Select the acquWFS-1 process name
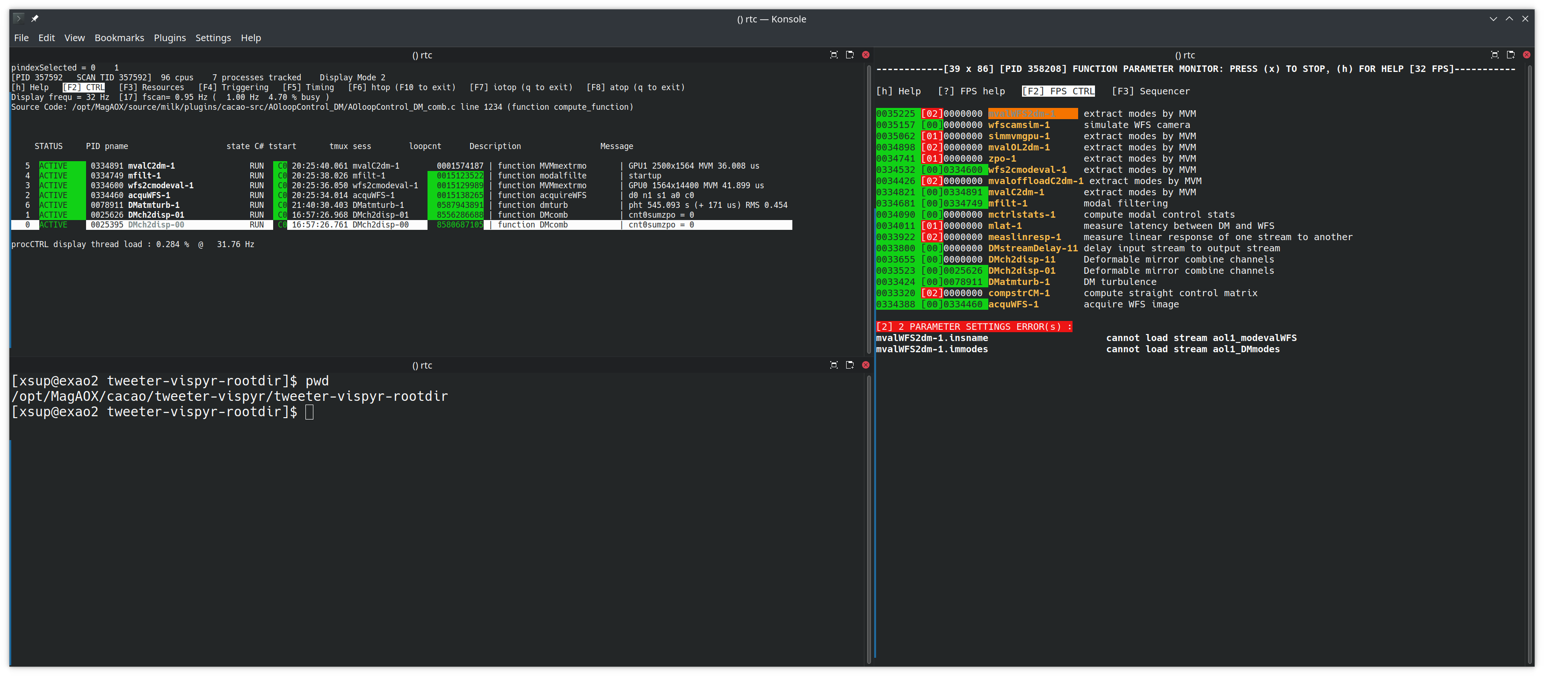The width and height of the screenshot is (1544, 676). coord(149,195)
